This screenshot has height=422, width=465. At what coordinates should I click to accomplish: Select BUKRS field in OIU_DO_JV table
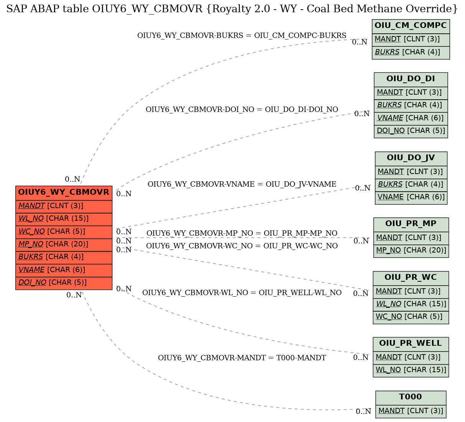(x=411, y=185)
